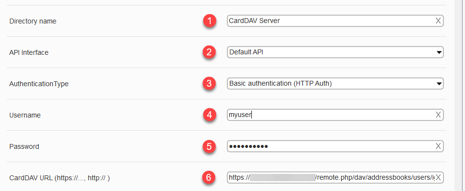Click into the CardDAV URL input field
Image resolution: width=465 pixels, height=191 pixels.
(x=331, y=178)
